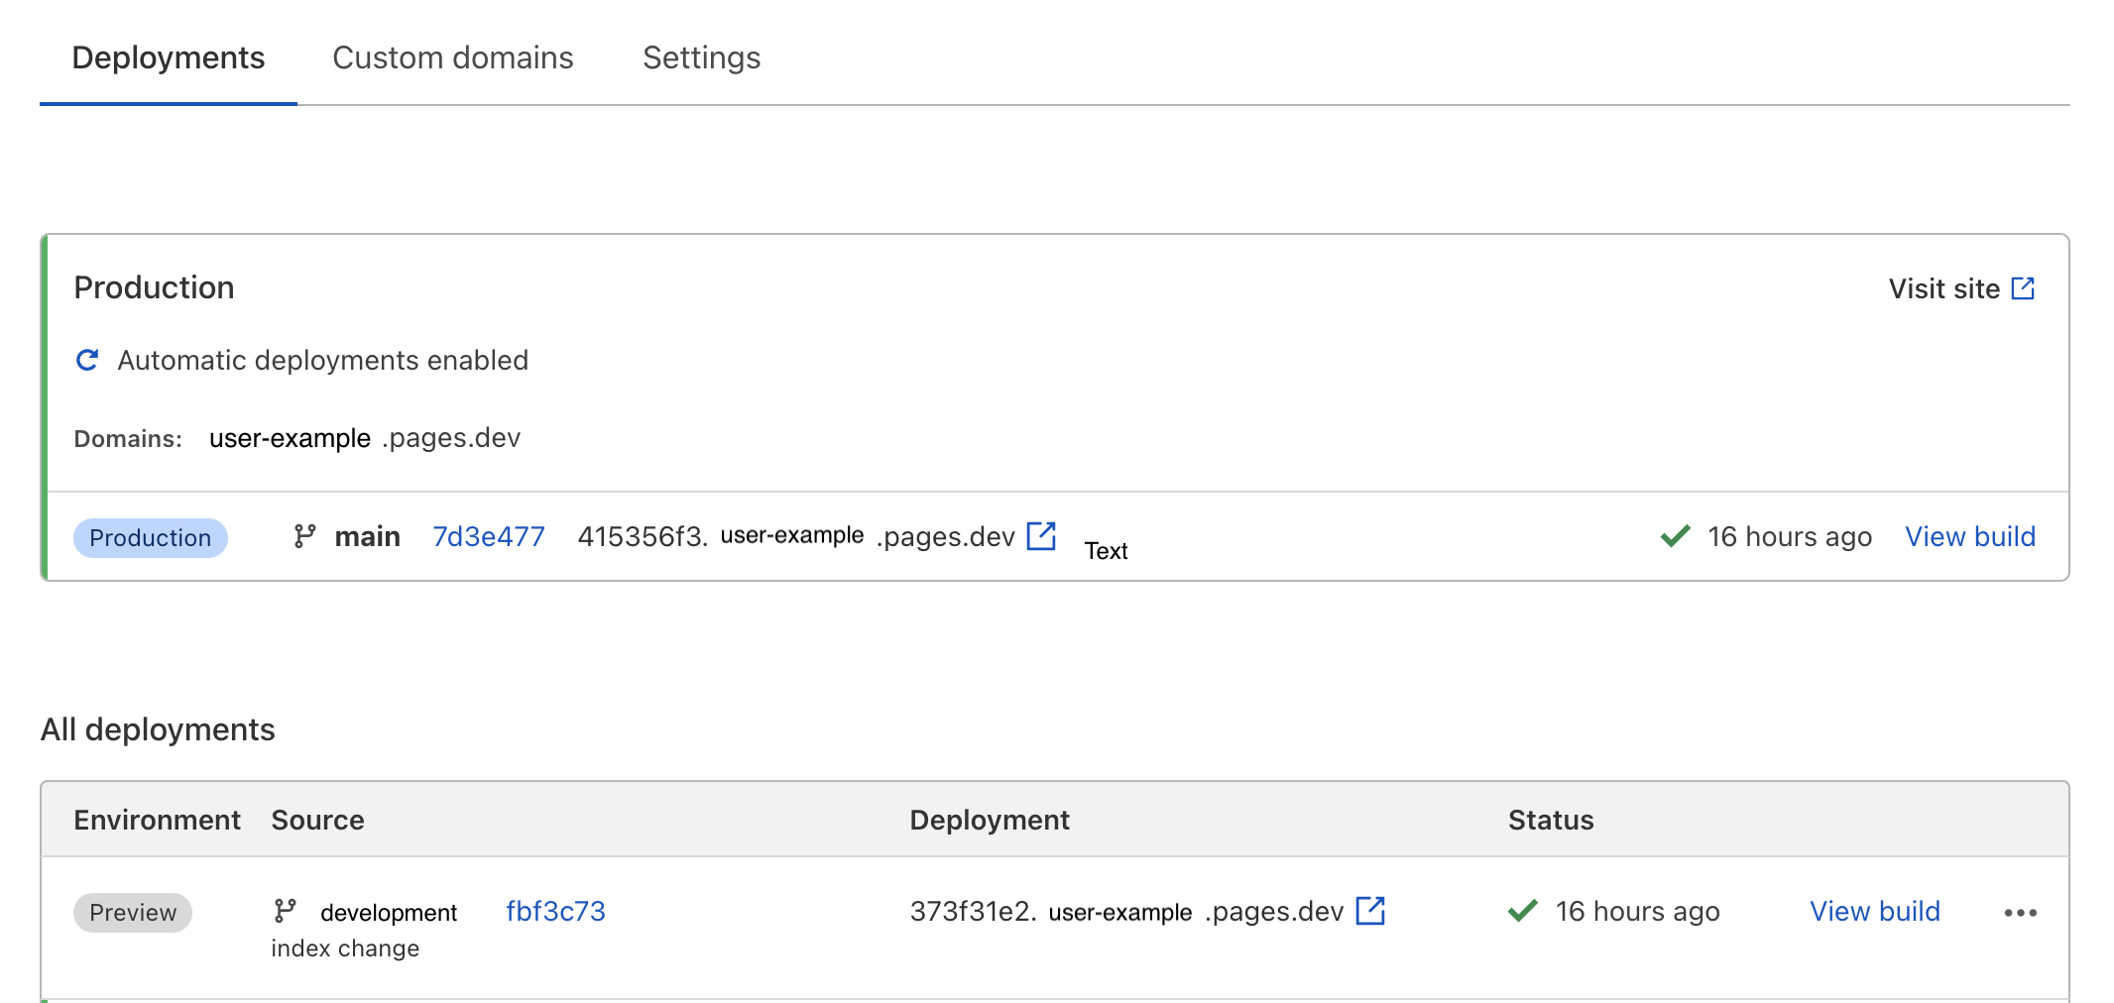2114x1003 pixels.
Task: Open the Visit site external link icon
Action: coord(2023,287)
